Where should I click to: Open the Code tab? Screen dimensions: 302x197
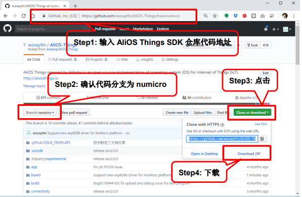coord(34,60)
